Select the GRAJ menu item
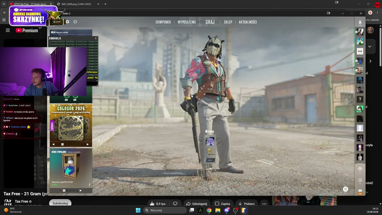The image size is (382, 215). (210, 22)
